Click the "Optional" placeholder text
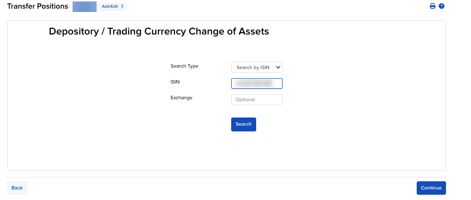 pyautogui.click(x=245, y=100)
